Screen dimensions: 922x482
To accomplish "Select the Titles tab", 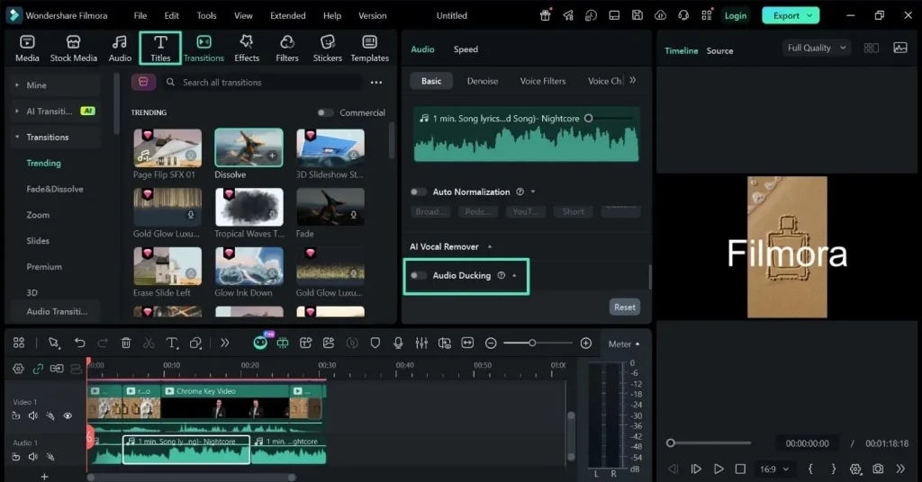I will (160, 49).
